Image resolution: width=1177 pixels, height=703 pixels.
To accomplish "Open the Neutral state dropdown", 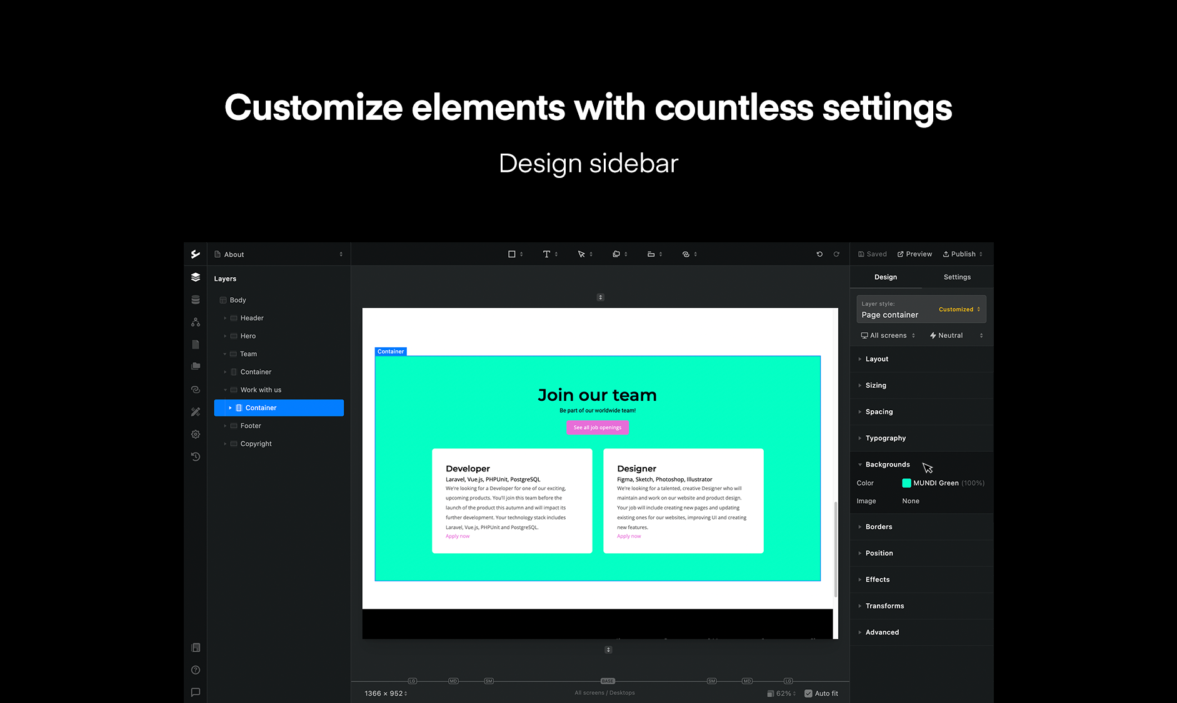I will pos(956,335).
